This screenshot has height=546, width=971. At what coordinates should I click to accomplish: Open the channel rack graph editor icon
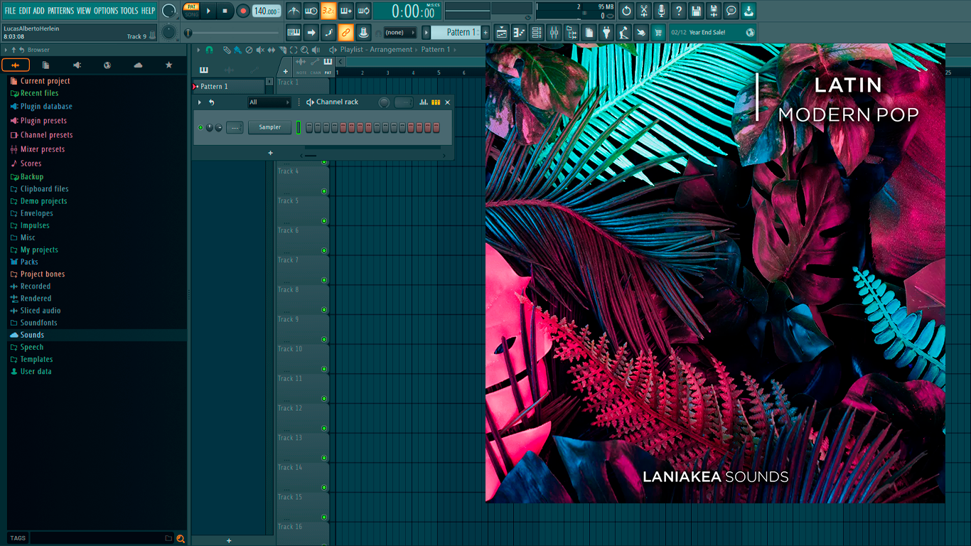tap(424, 102)
